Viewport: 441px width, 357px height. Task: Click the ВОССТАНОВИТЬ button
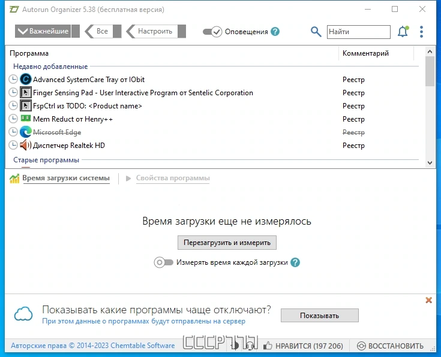(x=390, y=346)
